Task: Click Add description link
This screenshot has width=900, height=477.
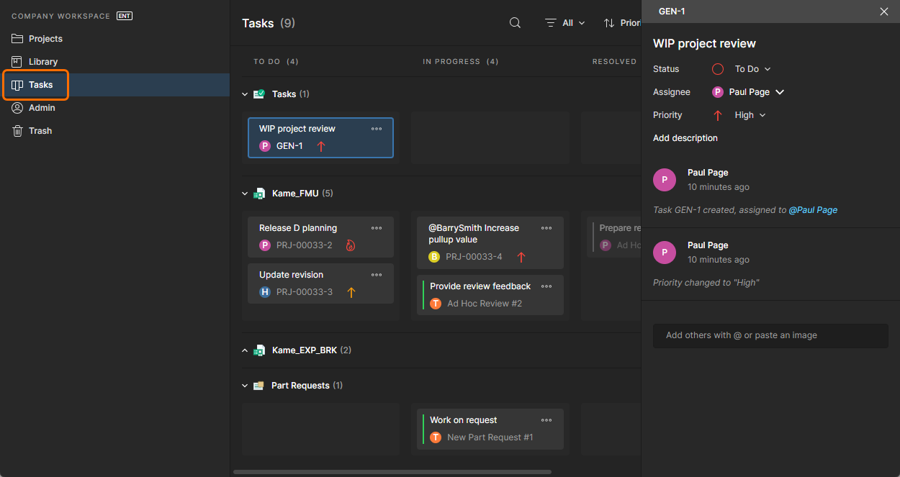Action: click(x=685, y=138)
